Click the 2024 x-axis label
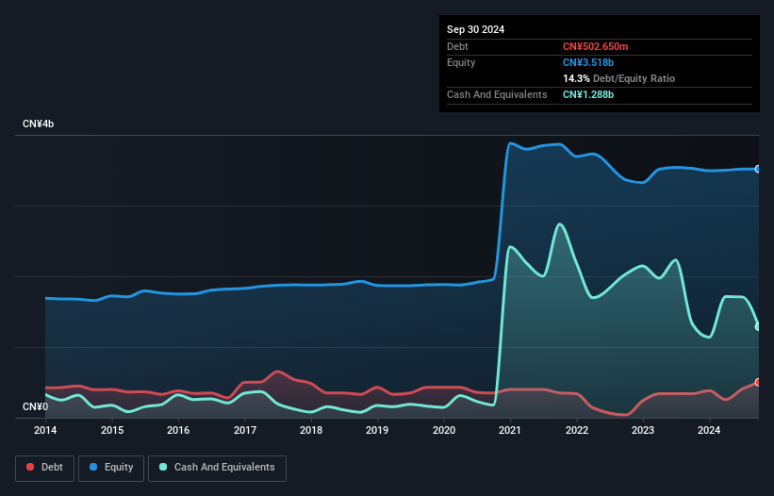This screenshot has width=774, height=496. pos(709,430)
